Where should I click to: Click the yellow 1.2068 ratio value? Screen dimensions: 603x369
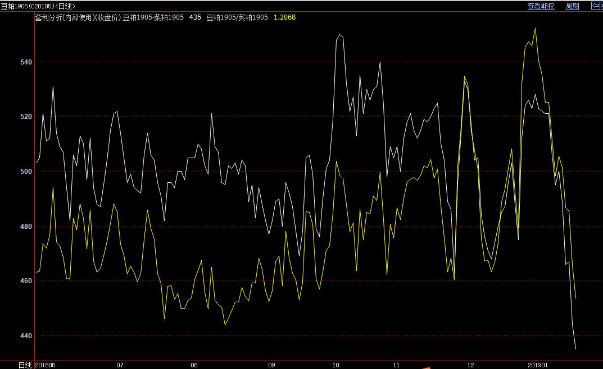coord(284,17)
